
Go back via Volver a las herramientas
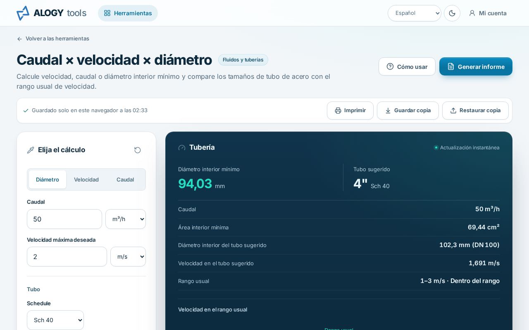click(53, 38)
